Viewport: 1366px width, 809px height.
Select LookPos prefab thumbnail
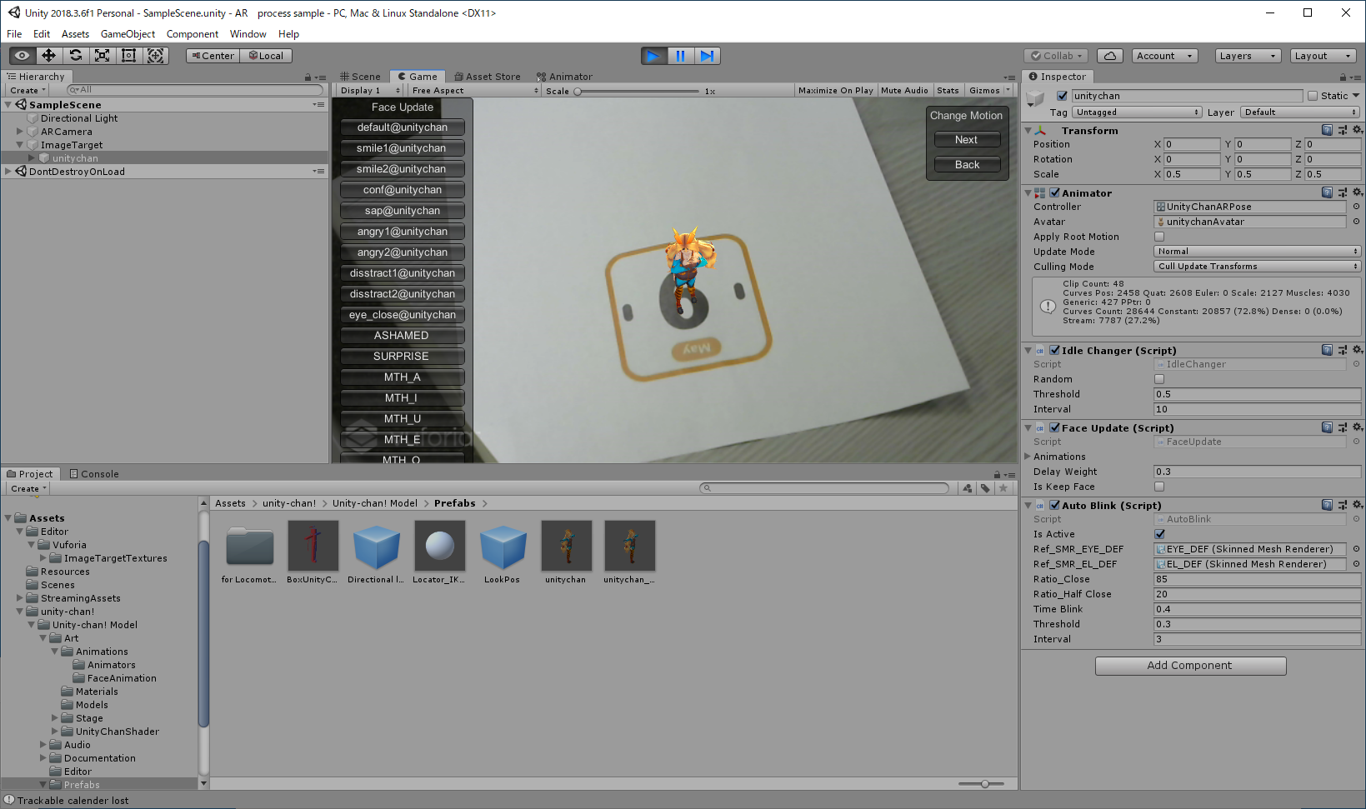point(503,546)
